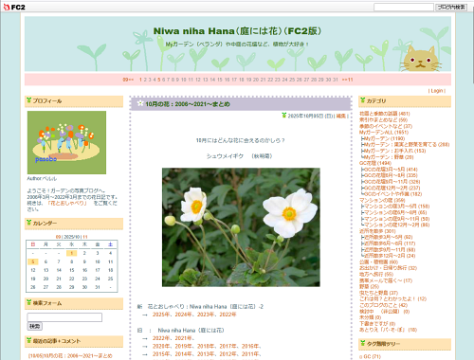Open the 2019年 link

tap(183, 346)
